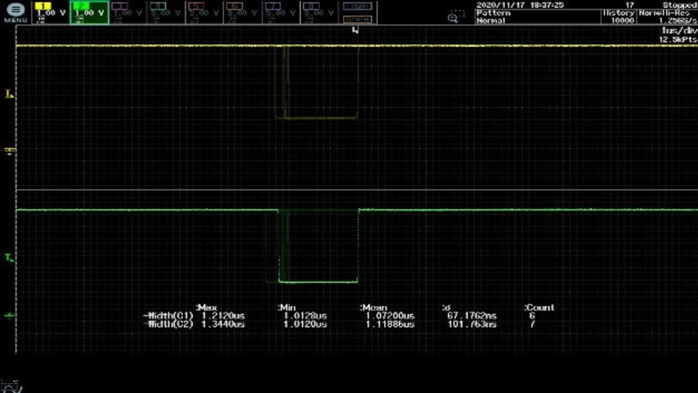This screenshot has width=698, height=393.
Task: Click the trigger position marker above graticule
Action: click(x=355, y=30)
